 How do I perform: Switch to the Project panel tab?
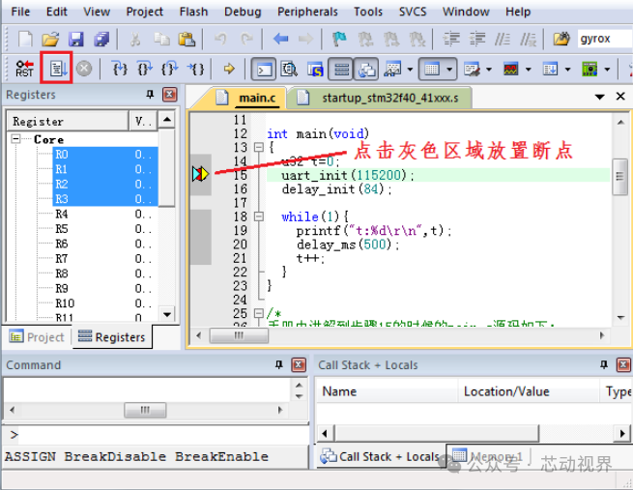pyautogui.click(x=37, y=336)
